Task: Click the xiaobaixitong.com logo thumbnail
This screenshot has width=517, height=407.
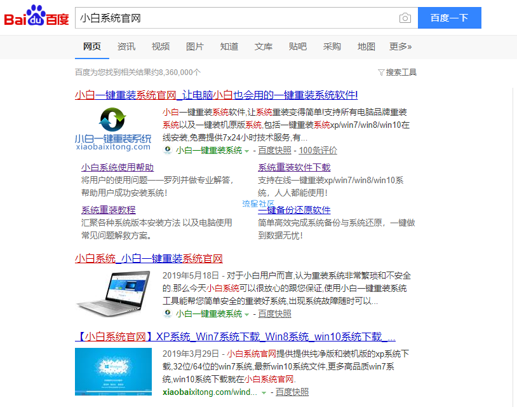Action: [x=113, y=129]
